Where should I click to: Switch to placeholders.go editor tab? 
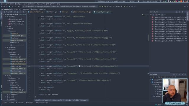click(36, 12)
